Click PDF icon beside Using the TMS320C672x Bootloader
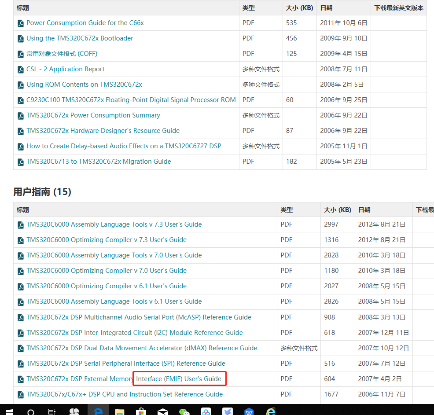 21,39
